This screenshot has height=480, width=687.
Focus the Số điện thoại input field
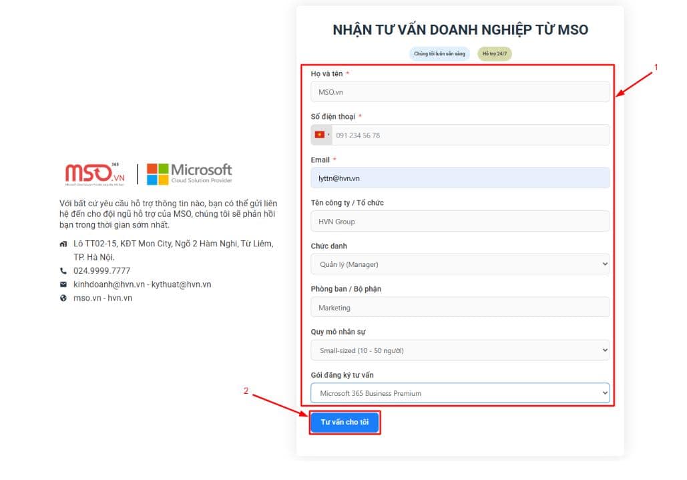[471, 135]
